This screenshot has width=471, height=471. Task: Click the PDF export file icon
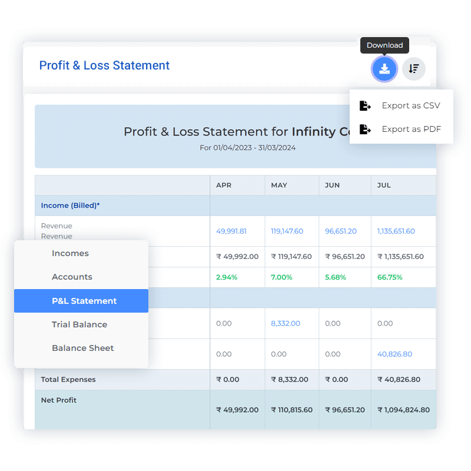click(365, 130)
